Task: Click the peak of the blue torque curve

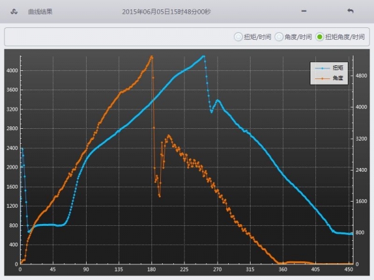Action: pos(203,56)
